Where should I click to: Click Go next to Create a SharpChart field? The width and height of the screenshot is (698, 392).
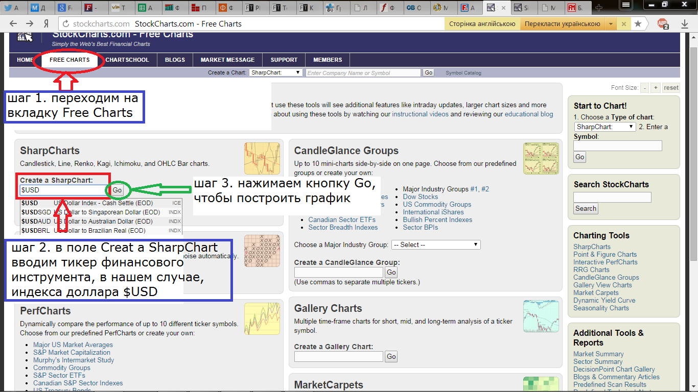[x=118, y=190]
